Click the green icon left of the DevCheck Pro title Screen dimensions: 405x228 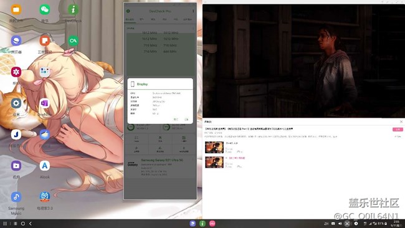[128, 11]
